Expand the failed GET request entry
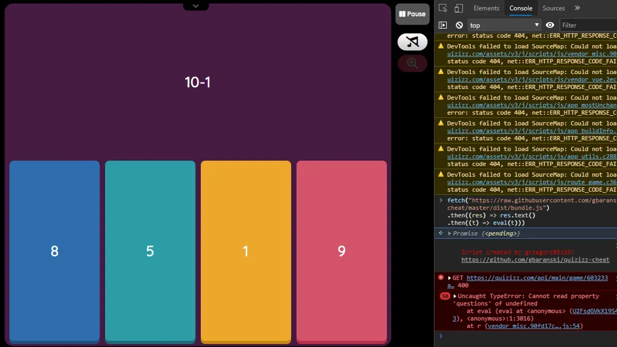617x347 pixels. coord(450,278)
